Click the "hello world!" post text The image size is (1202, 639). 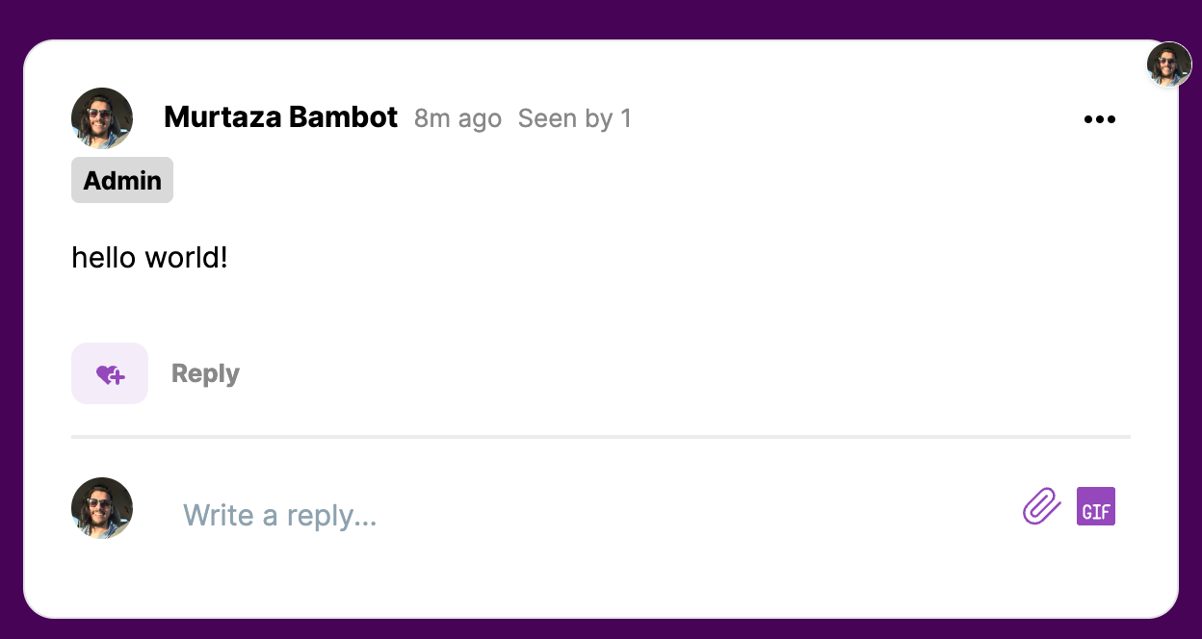point(149,258)
